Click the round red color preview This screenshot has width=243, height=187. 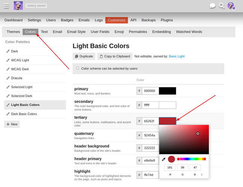(171, 159)
